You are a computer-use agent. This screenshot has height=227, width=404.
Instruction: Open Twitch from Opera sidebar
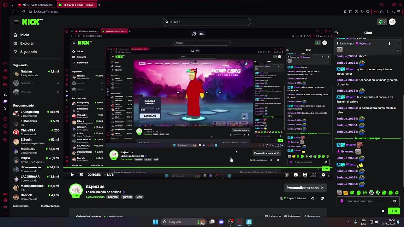click(5, 102)
